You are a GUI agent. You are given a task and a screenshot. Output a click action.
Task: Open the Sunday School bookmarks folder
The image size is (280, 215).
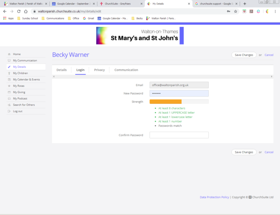pos(28,18)
